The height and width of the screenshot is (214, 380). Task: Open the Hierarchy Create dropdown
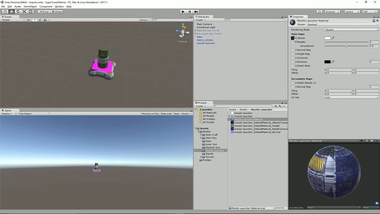tap(200, 20)
